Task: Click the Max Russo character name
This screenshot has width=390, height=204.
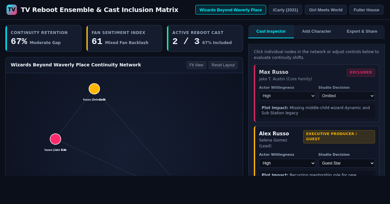Action: tap(274, 72)
